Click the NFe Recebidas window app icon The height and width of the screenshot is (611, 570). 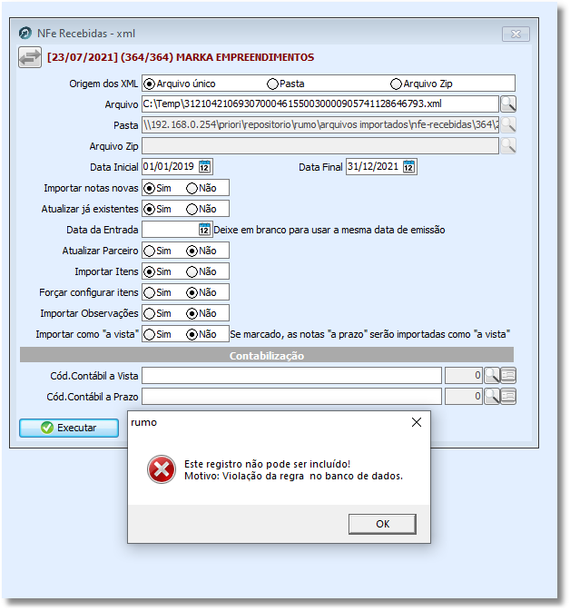pyautogui.click(x=25, y=34)
